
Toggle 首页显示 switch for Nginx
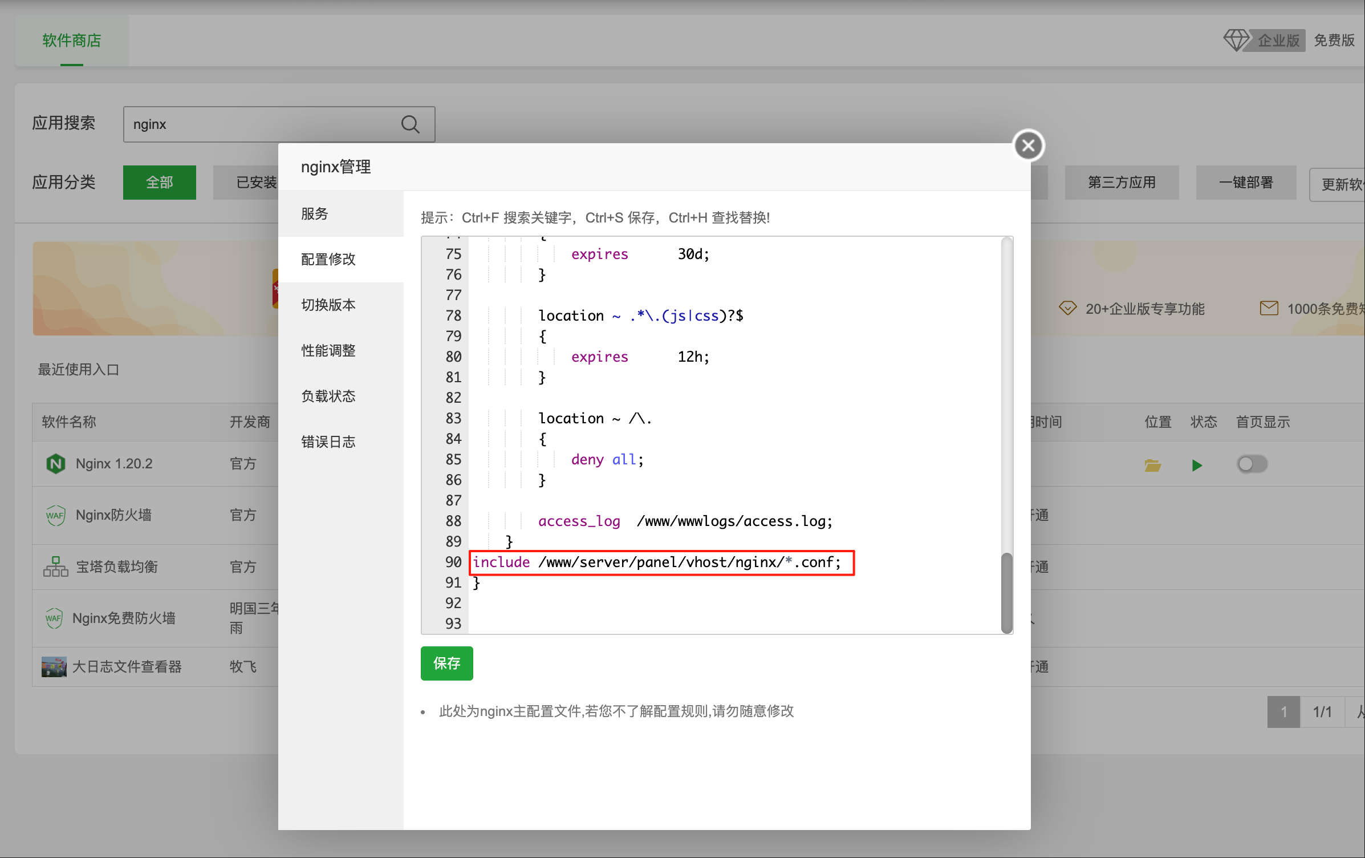(1252, 464)
